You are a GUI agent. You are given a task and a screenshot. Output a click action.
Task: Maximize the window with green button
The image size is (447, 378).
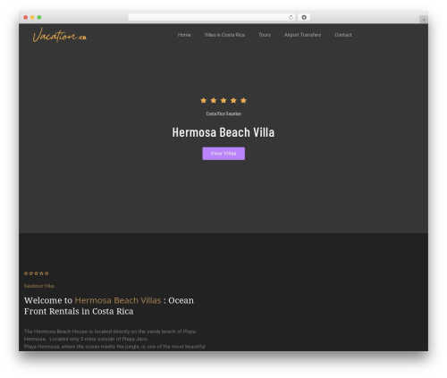pos(39,17)
